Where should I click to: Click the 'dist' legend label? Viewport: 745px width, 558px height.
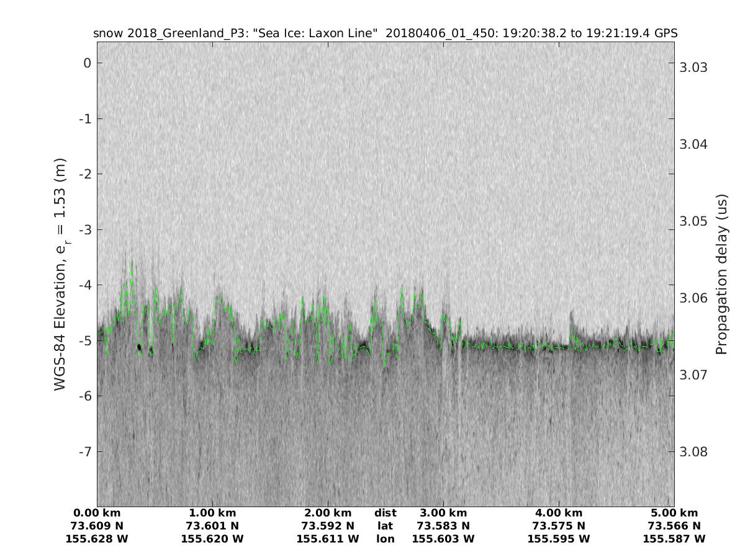(385, 513)
